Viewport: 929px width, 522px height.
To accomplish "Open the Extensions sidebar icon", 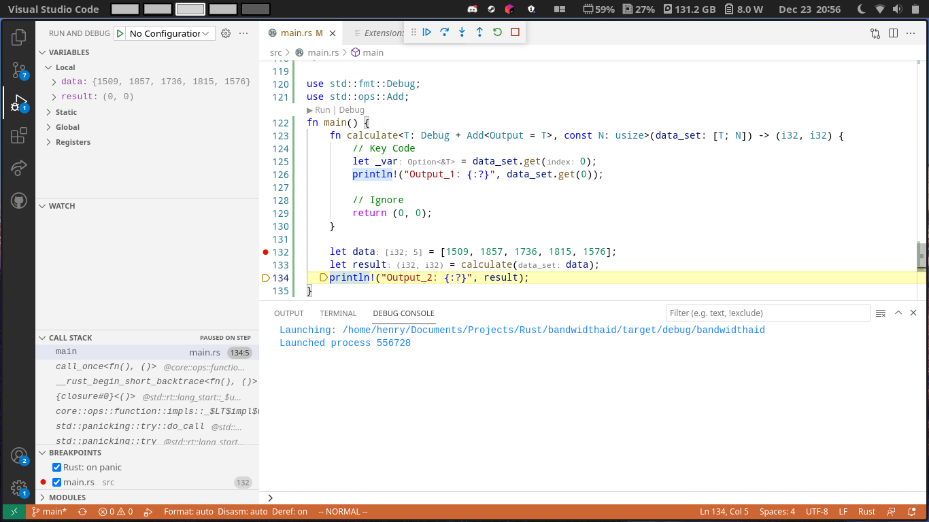I will pos(18,135).
